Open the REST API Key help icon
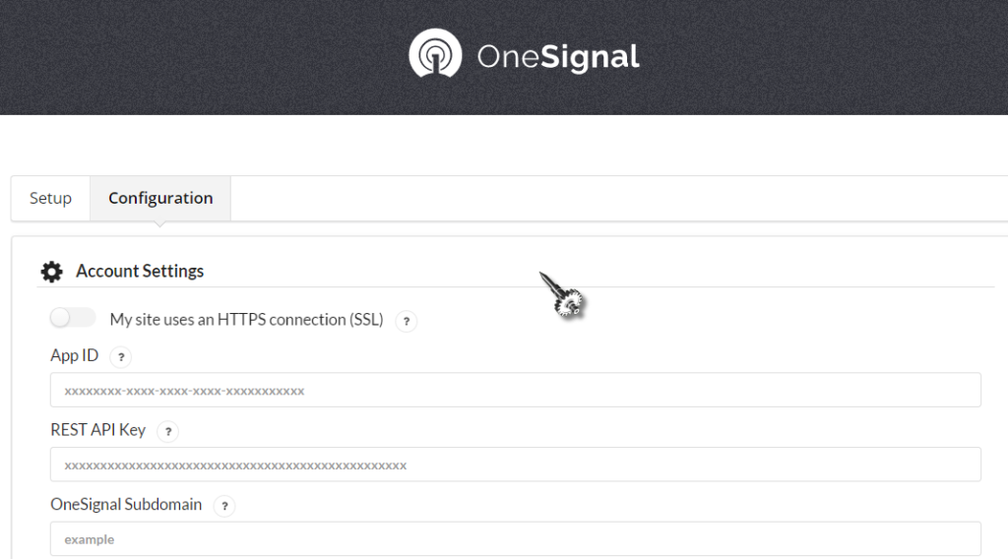This screenshot has height=559, width=1008. pyautogui.click(x=167, y=431)
